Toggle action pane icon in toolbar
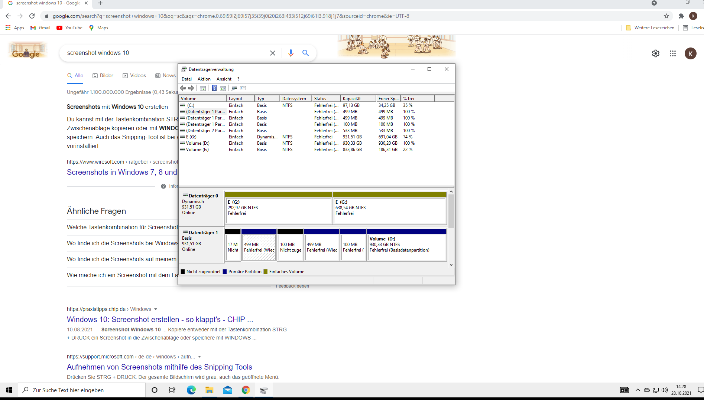 pos(223,88)
